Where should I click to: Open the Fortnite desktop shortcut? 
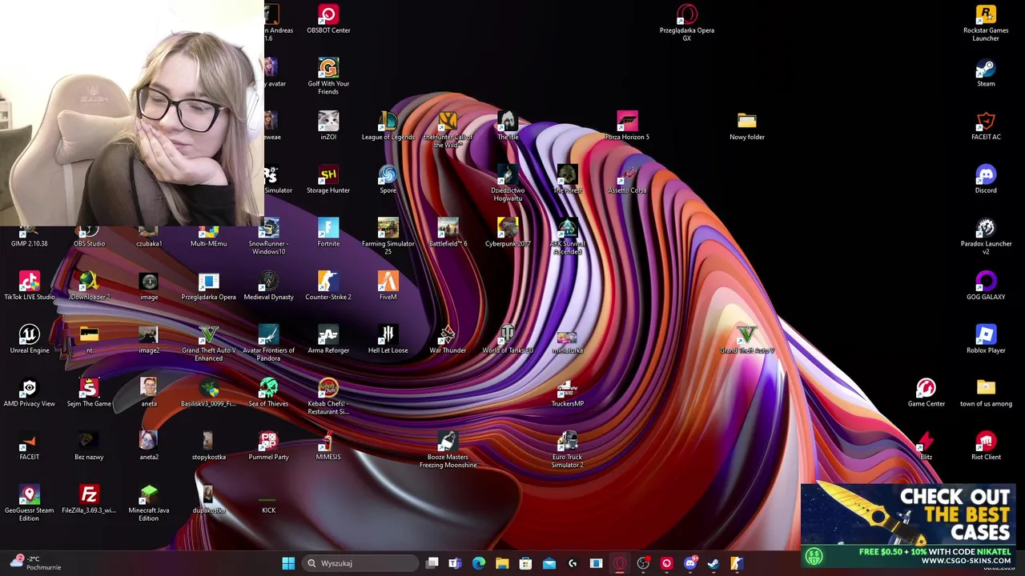tap(328, 234)
